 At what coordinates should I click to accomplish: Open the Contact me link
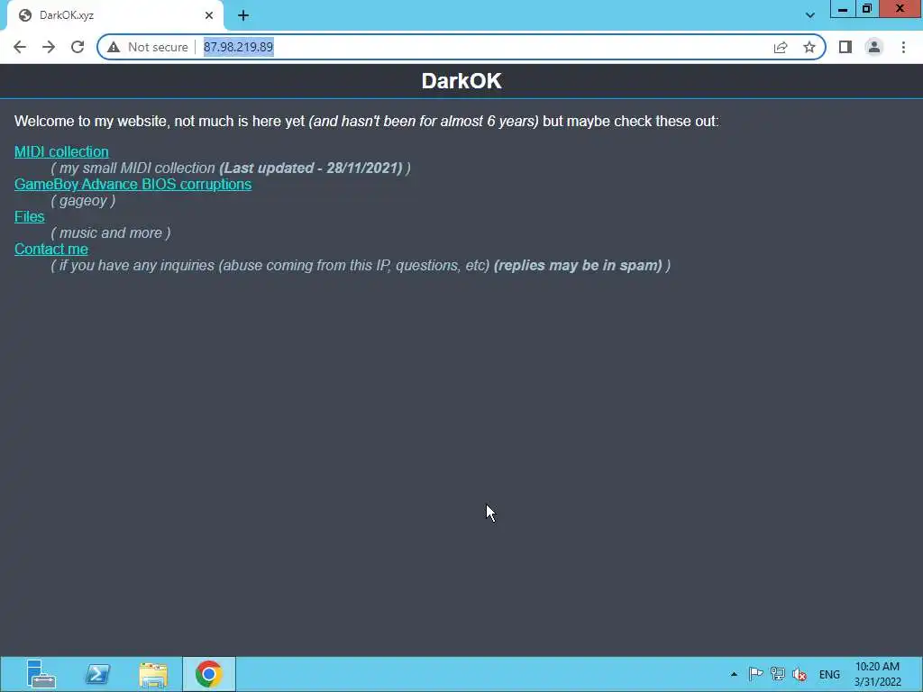click(x=51, y=249)
